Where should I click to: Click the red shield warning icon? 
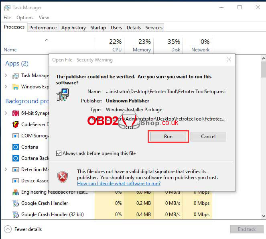63,176
